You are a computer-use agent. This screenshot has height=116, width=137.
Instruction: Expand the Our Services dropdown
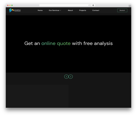click(x=55, y=10)
